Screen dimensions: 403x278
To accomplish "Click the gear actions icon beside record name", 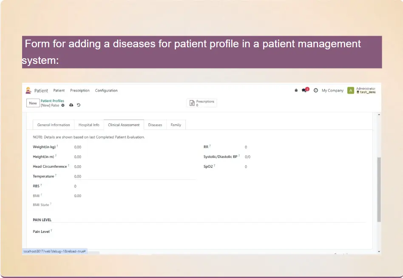I will (63, 105).
